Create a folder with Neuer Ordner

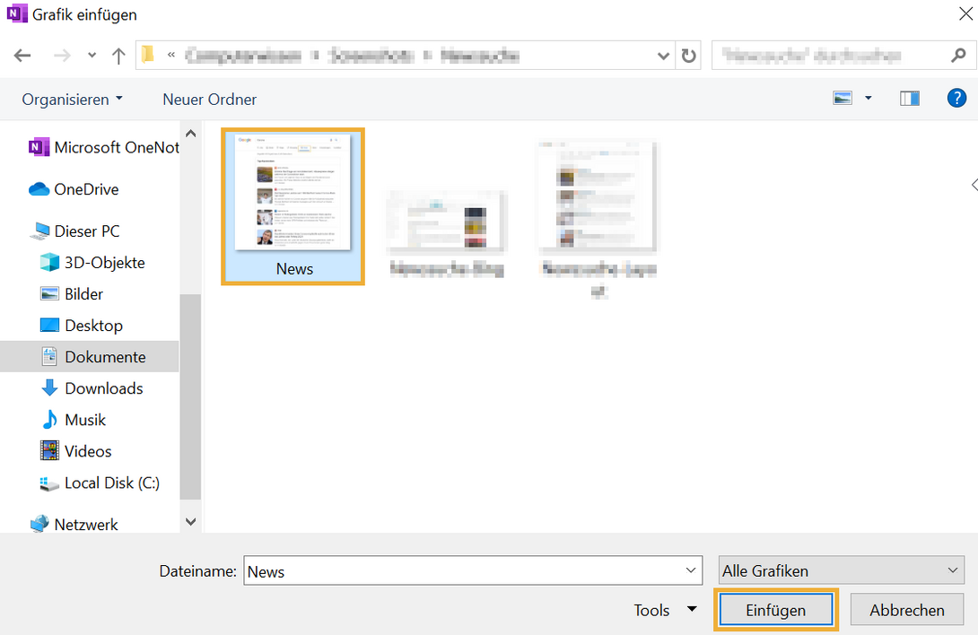coord(210,100)
